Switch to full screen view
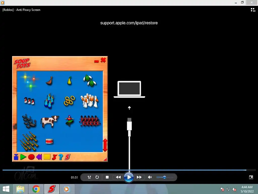 251,177
